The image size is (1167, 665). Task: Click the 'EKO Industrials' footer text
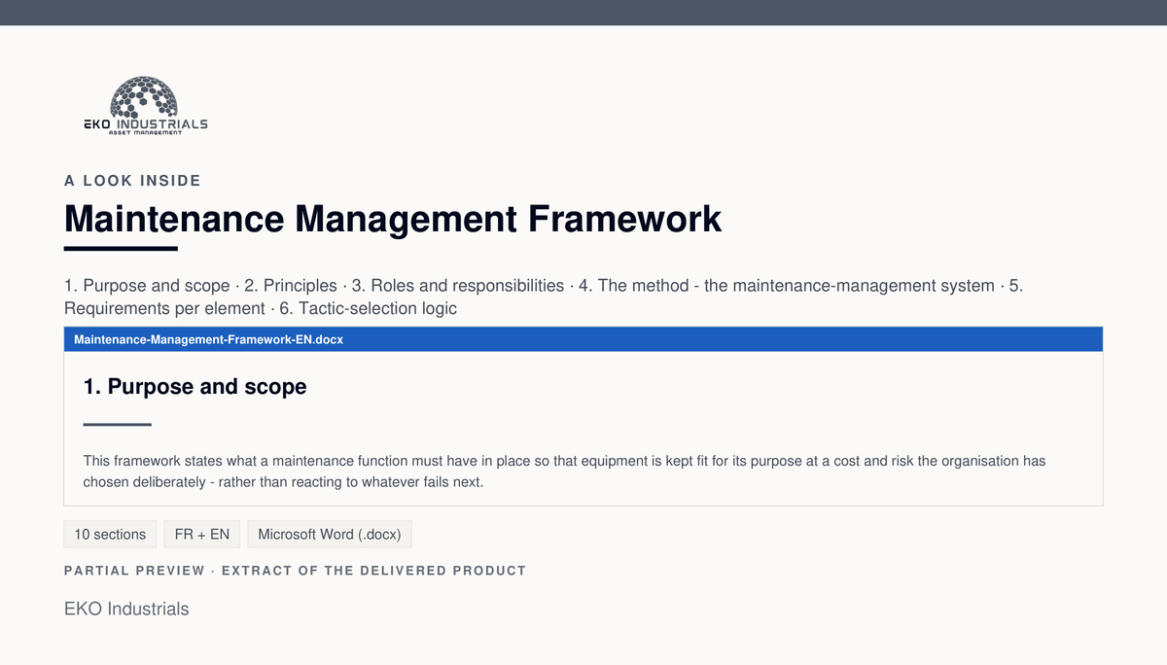(126, 610)
